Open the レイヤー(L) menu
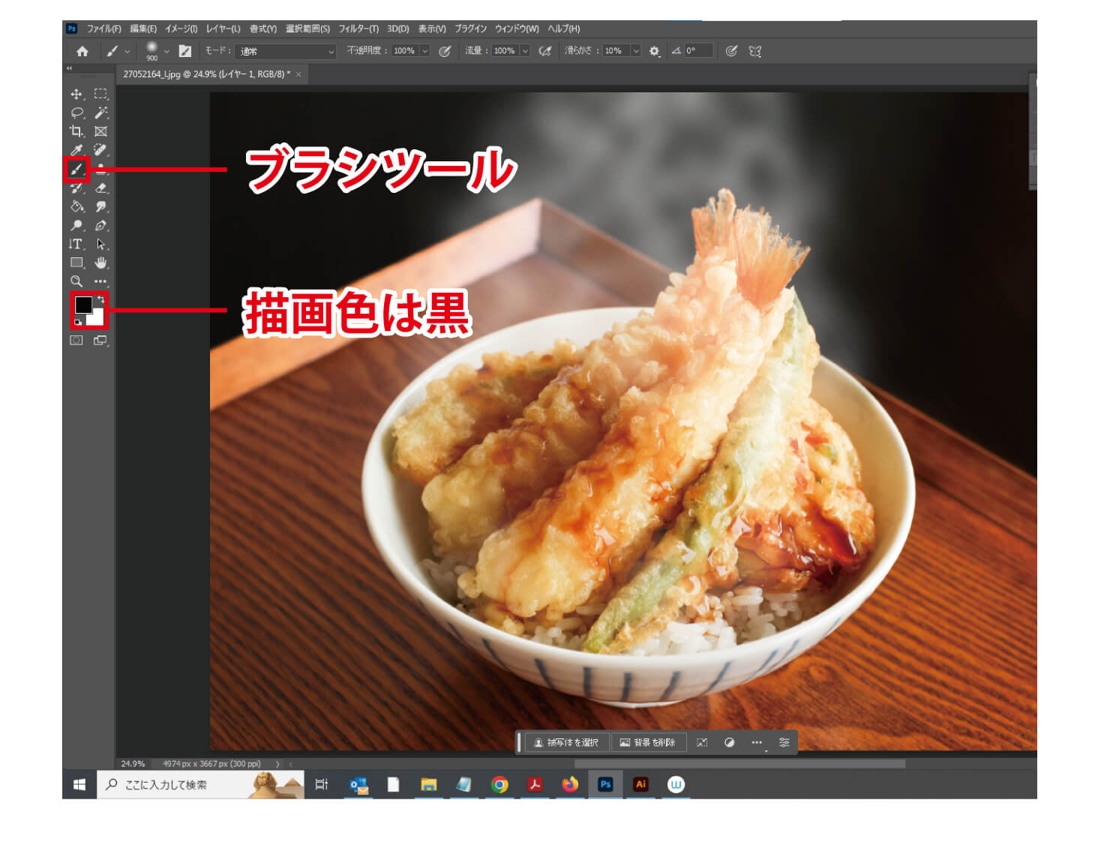The width and height of the screenshot is (1095, 851). 223,29
